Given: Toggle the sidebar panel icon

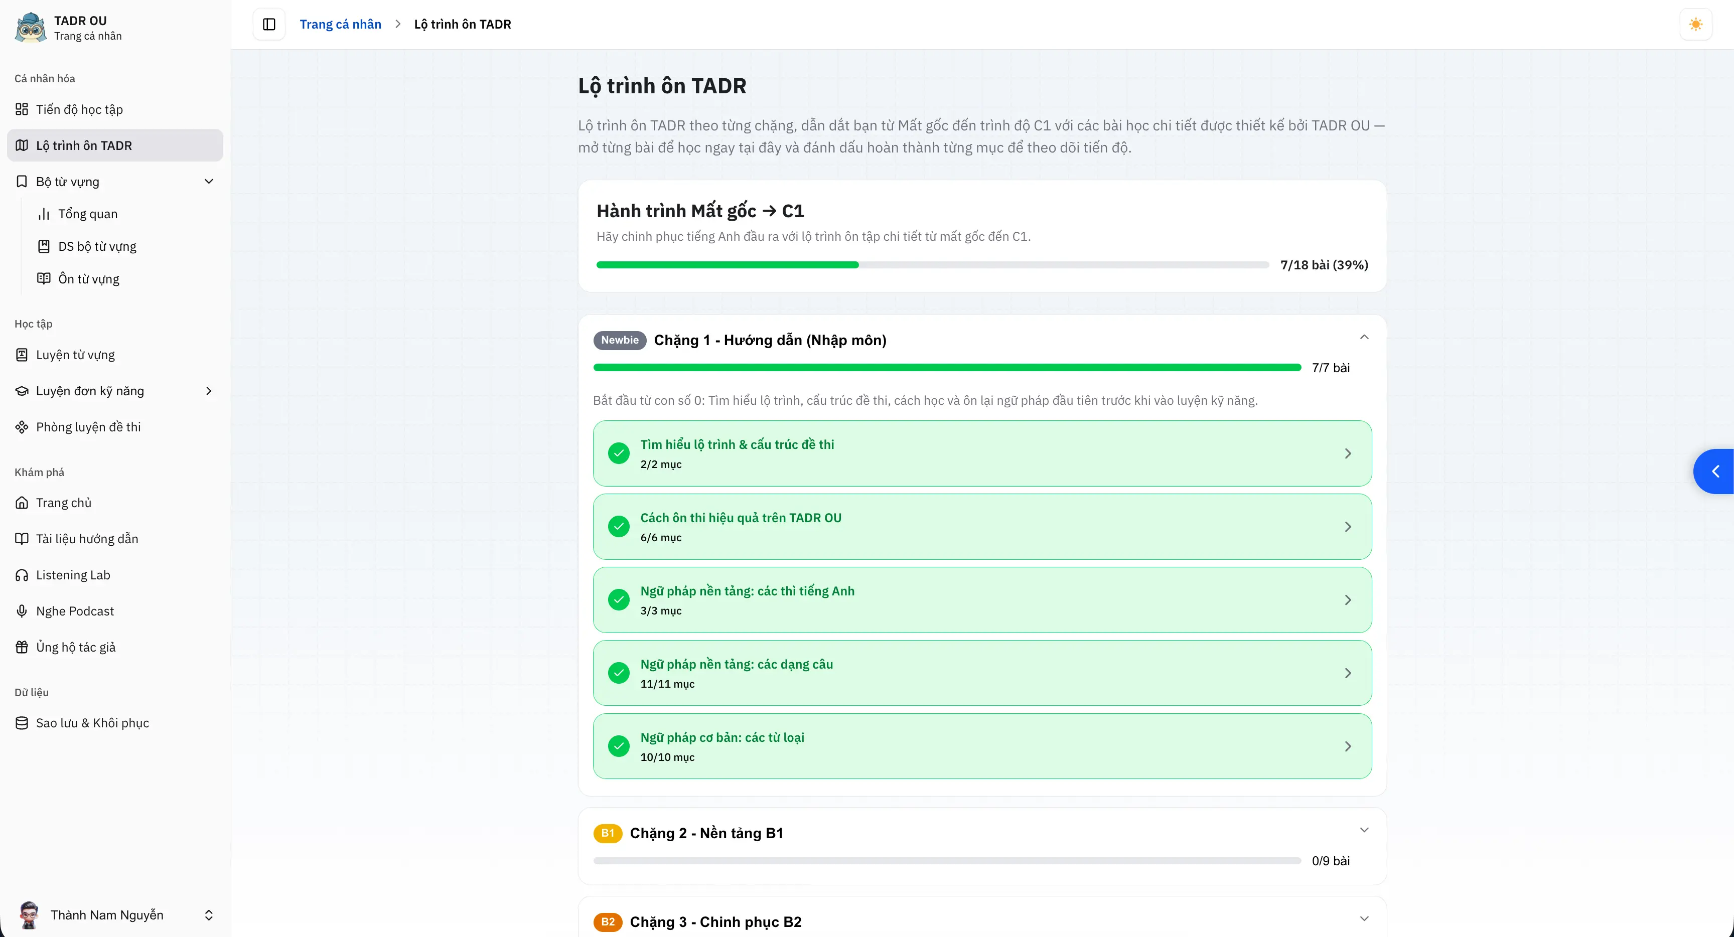Looking at the screenshot, I should (269, 24).
